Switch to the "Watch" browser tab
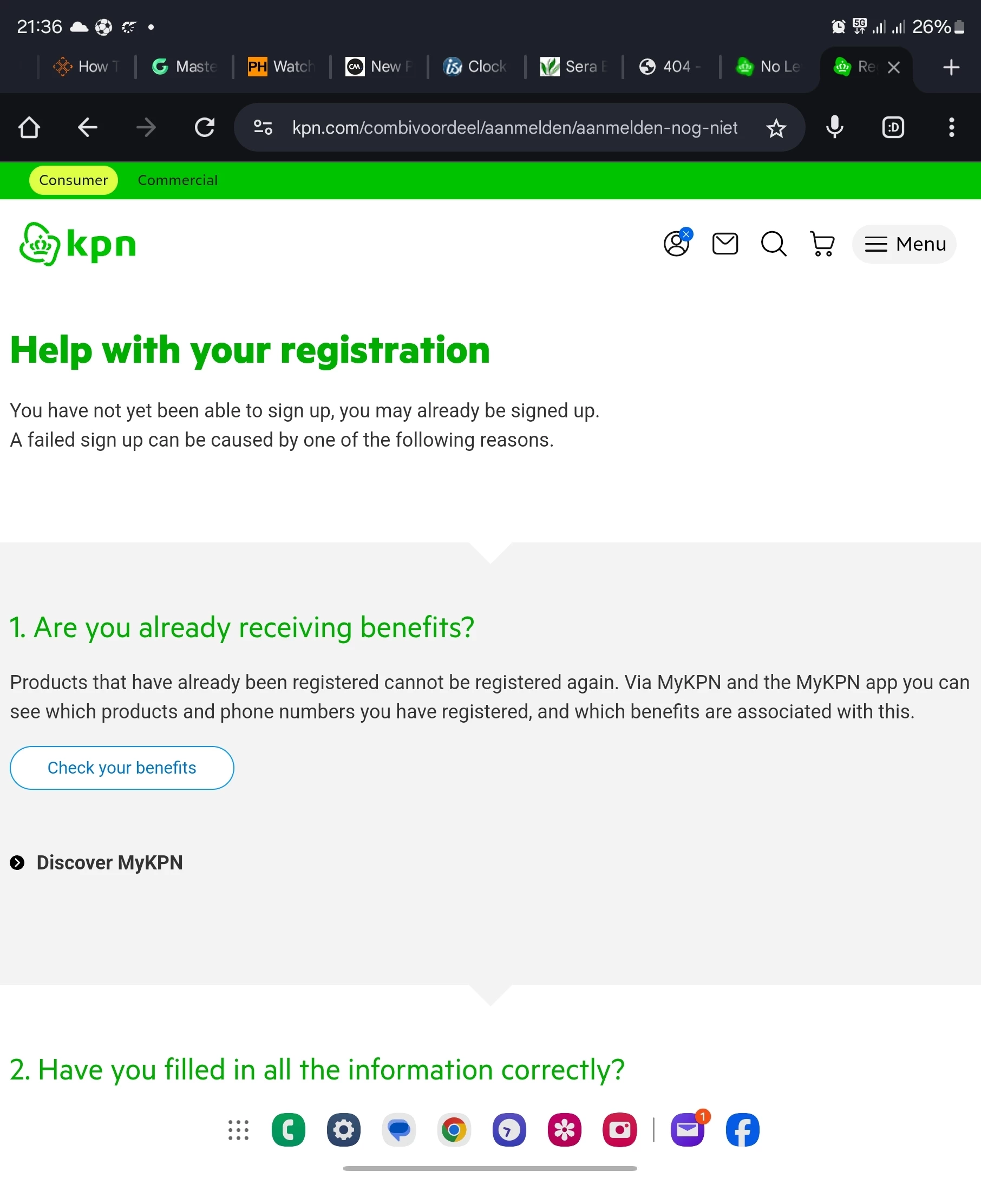Viewport: 981px width, 1178px height. [281, 67]
